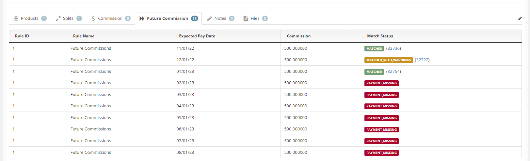Switch to the Notes tab
This screenshot has height=161, width=530.
221,19
